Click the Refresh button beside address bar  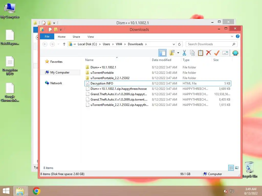179,44
